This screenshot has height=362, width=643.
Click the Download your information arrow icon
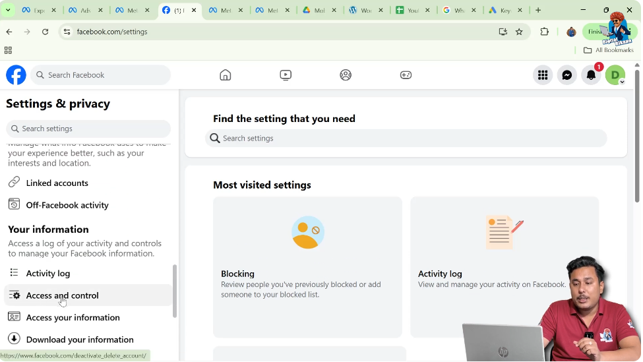pyautogui.click(x=14, y=338)
